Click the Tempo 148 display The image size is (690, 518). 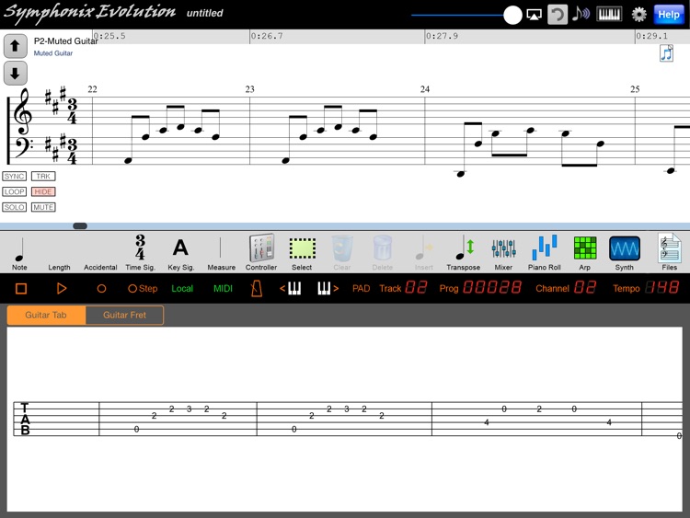coord(661,288)
